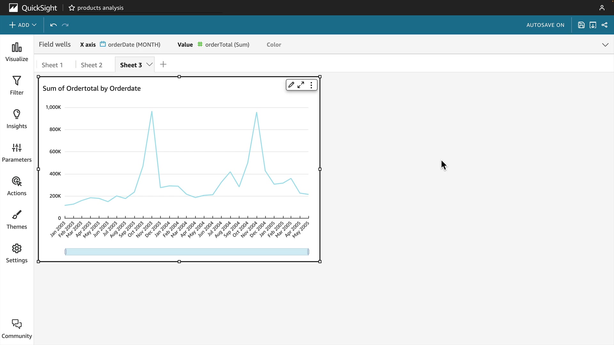Toggle favorite star for products analysis

[x=72, y=8]
